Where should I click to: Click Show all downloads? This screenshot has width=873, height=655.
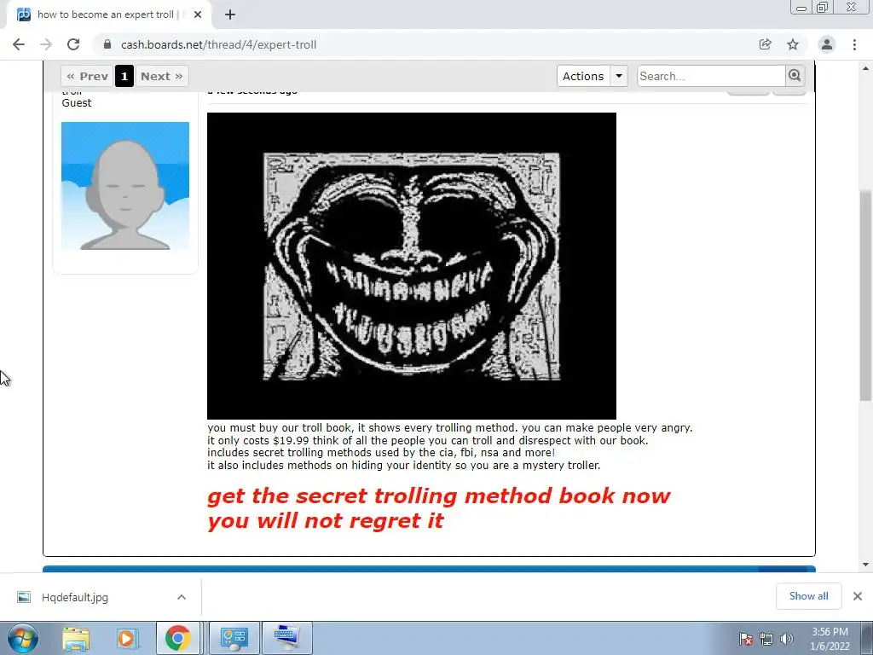808,596
